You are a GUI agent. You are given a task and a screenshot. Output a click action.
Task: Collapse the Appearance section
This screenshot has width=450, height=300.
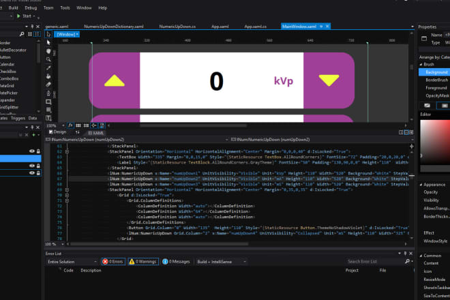pos(421,185)
